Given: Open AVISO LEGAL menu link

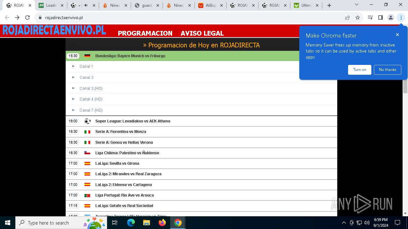Looking at the screenshot, I should (x=202, y=33).
